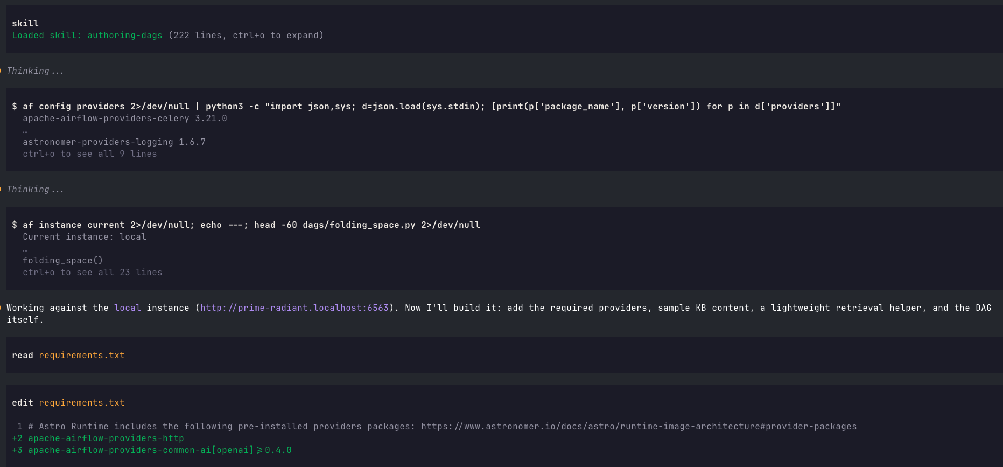Viewport: 1003px width, 467px height.
Task: Click the 'af instance current' command line
Action: 246,225
